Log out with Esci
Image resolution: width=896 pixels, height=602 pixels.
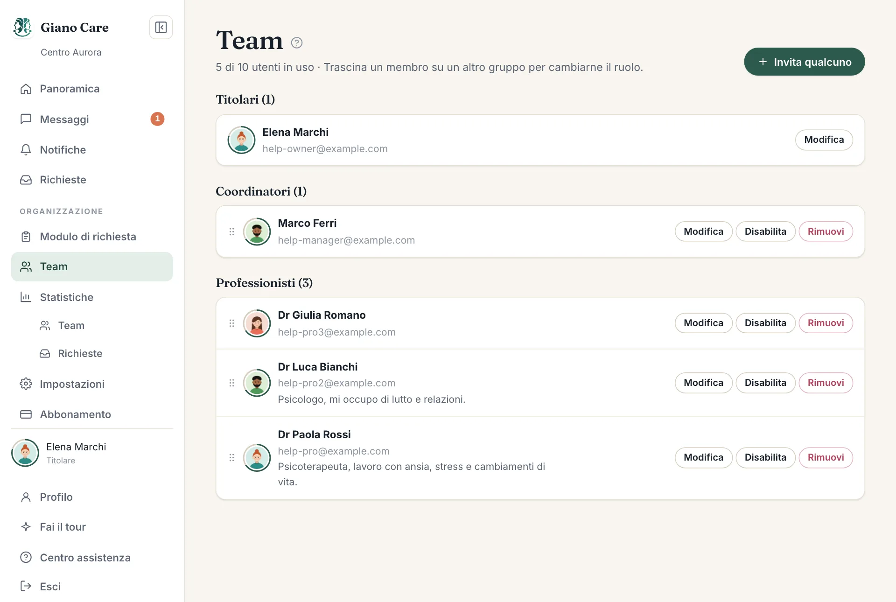click(x=92, y=587)
